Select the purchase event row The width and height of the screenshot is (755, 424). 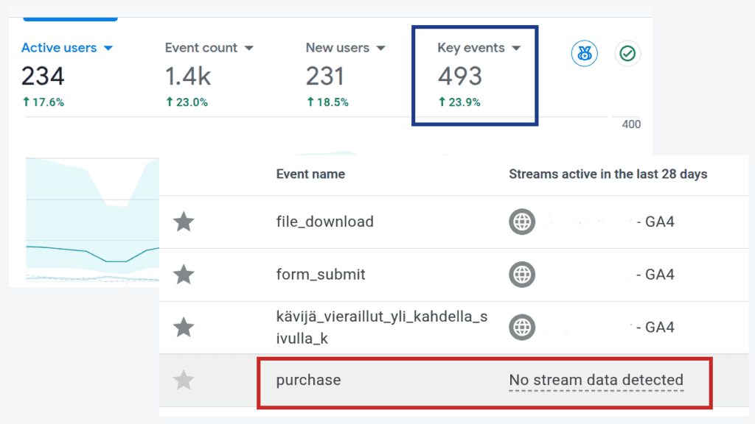point(307,380)
